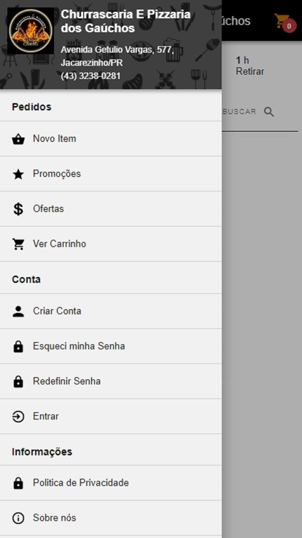Click the dollar sign icon beside Ofertas

click(x=18, y=209)
